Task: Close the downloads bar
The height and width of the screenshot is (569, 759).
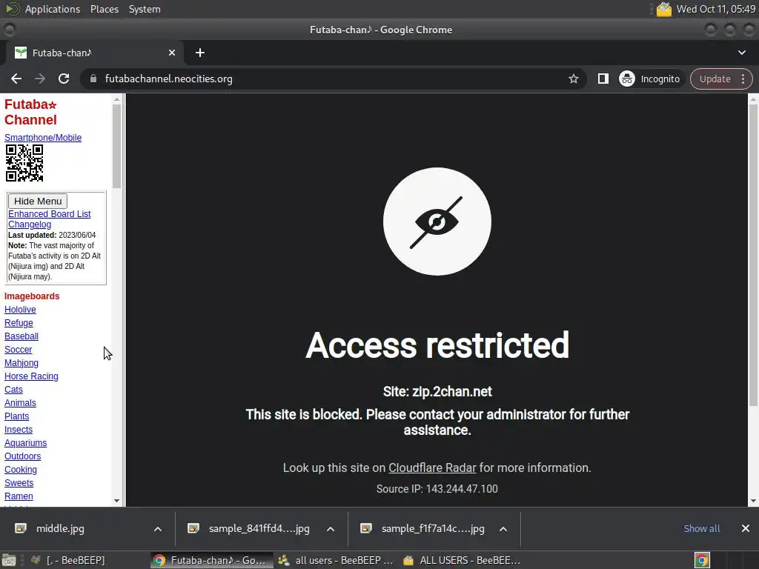Action: pos(746,528)
